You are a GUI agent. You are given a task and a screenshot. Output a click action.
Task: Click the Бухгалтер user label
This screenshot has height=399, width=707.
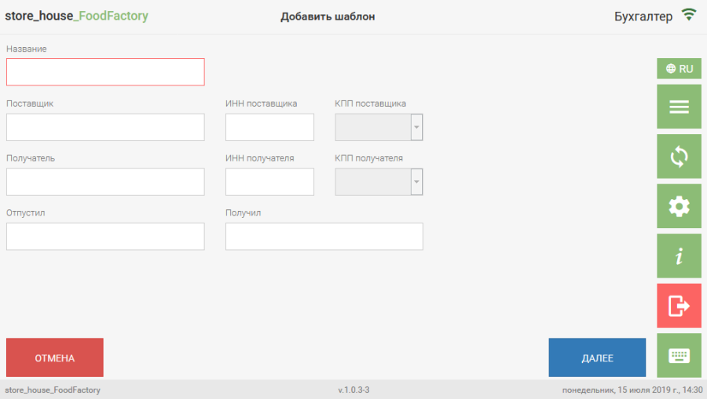click(x=643, y=16)
